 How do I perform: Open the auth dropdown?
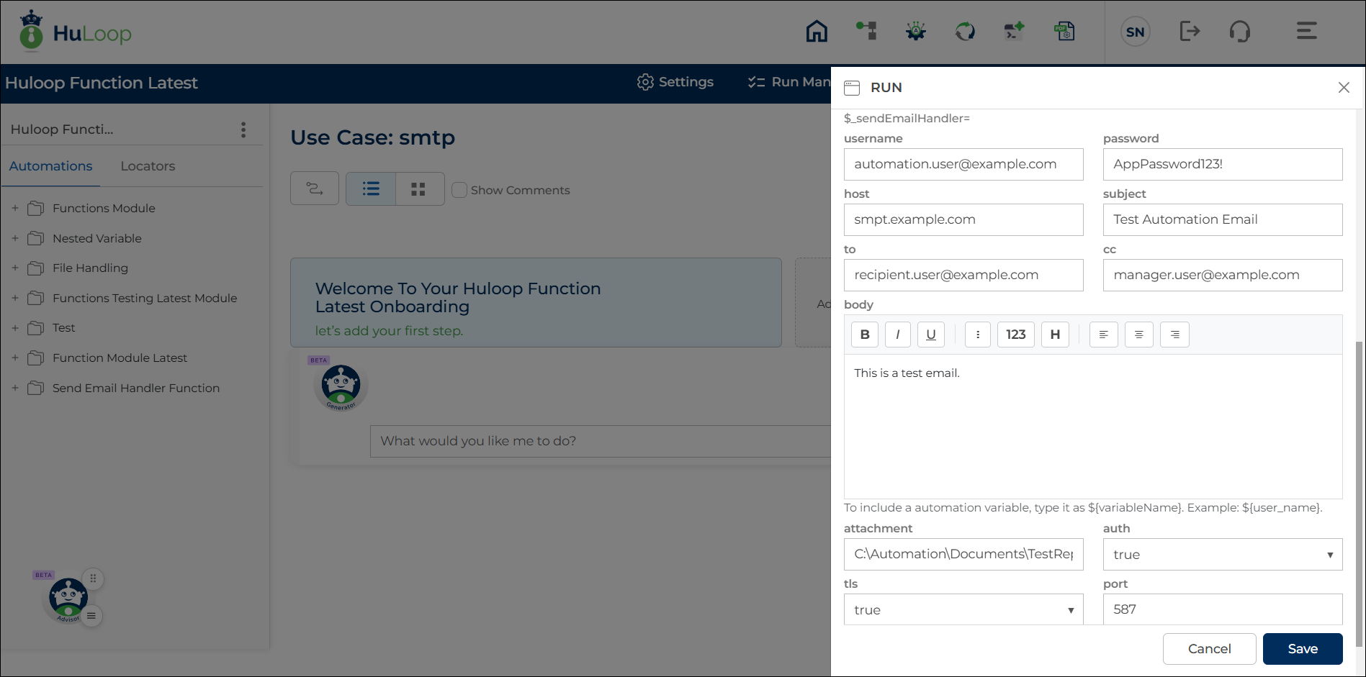1223,555
